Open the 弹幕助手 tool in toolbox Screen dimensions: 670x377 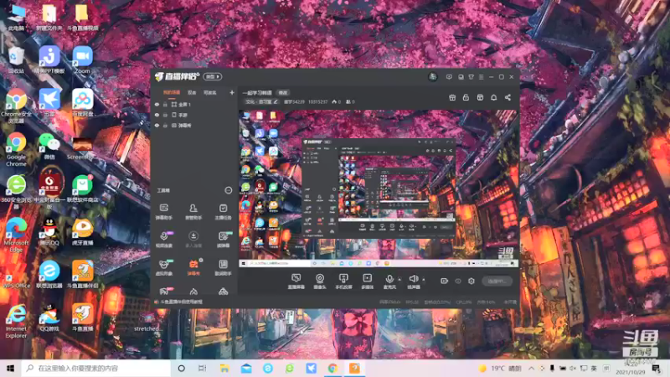click(x=163, y=212)
